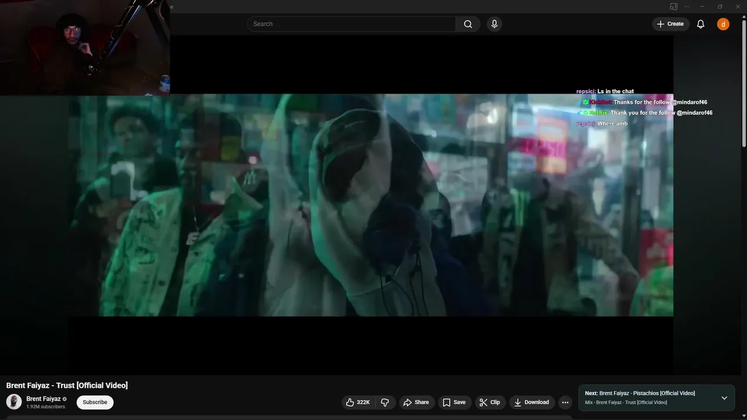Click 'Mix - Brent Faiyaz - Trust' playlist label

626,402
